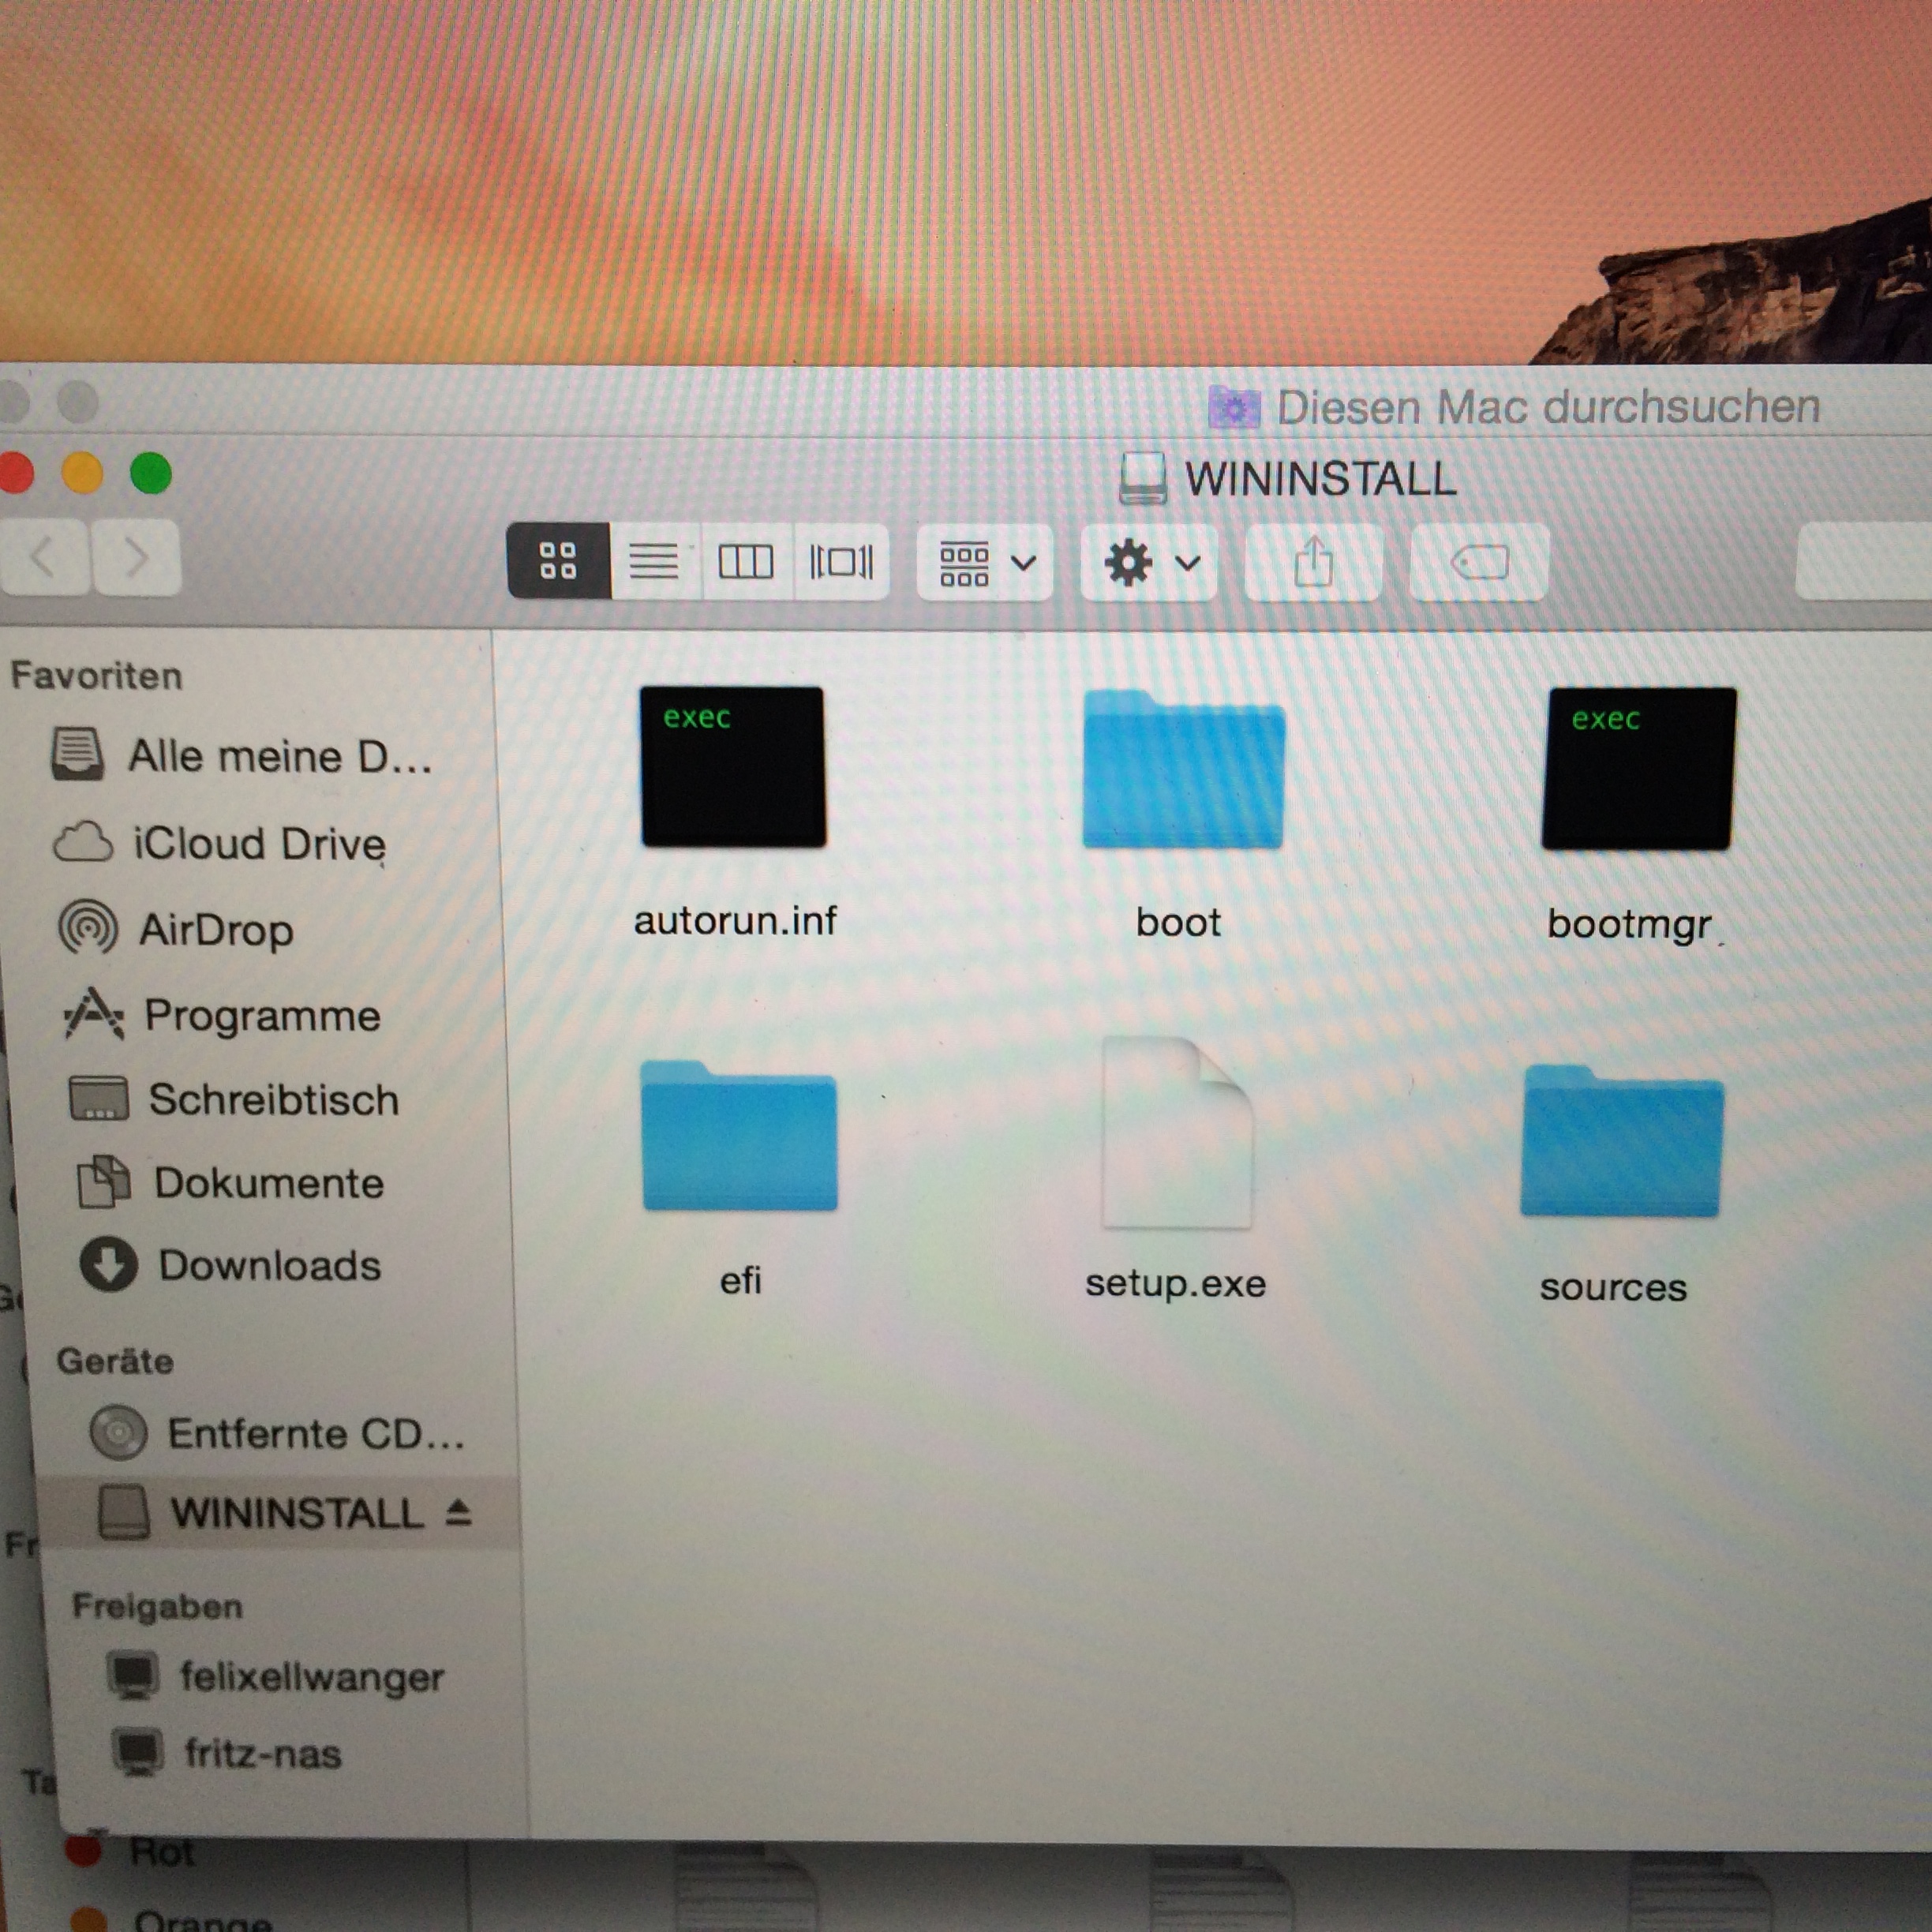Open the arrange items dropdown

(x=985, y=563)
